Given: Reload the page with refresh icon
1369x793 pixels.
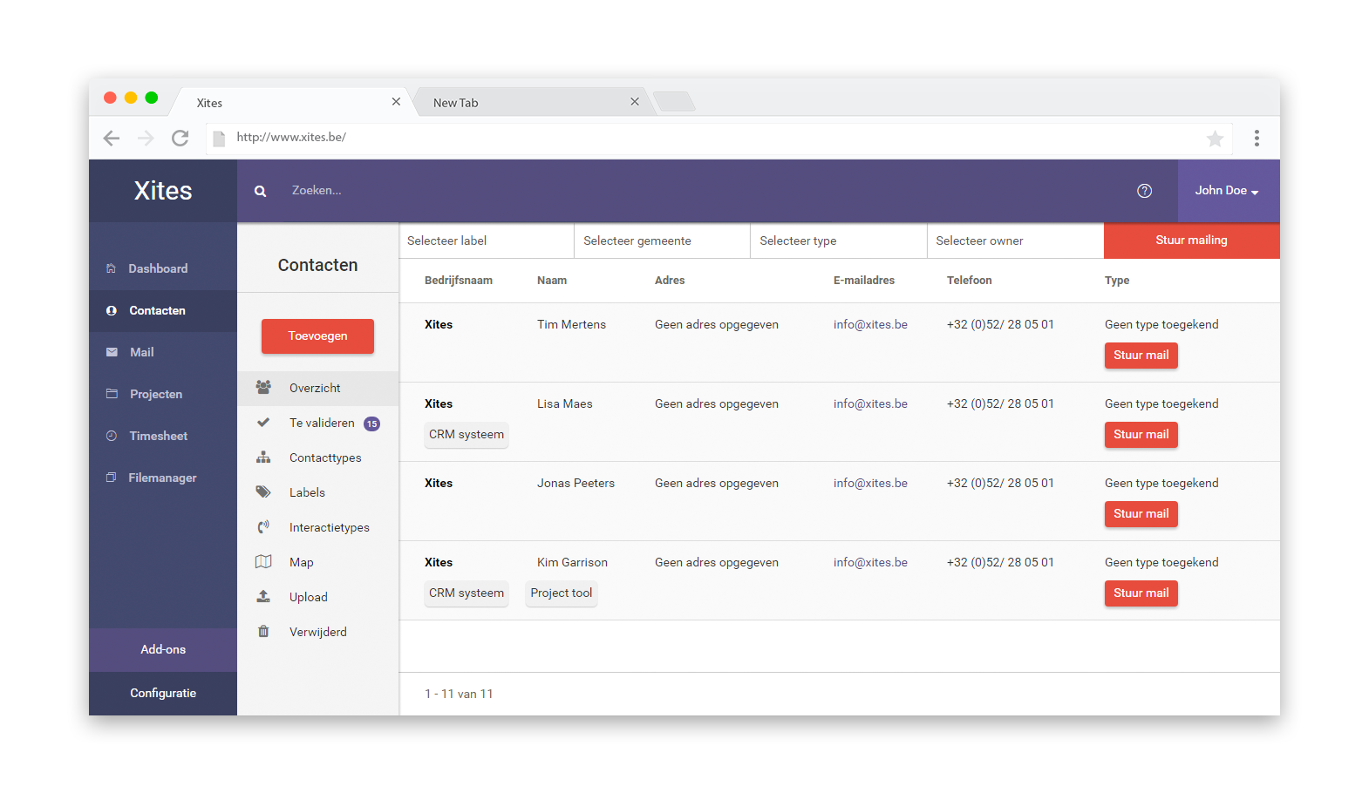Looking at the screenshot, I should [180, 138].
